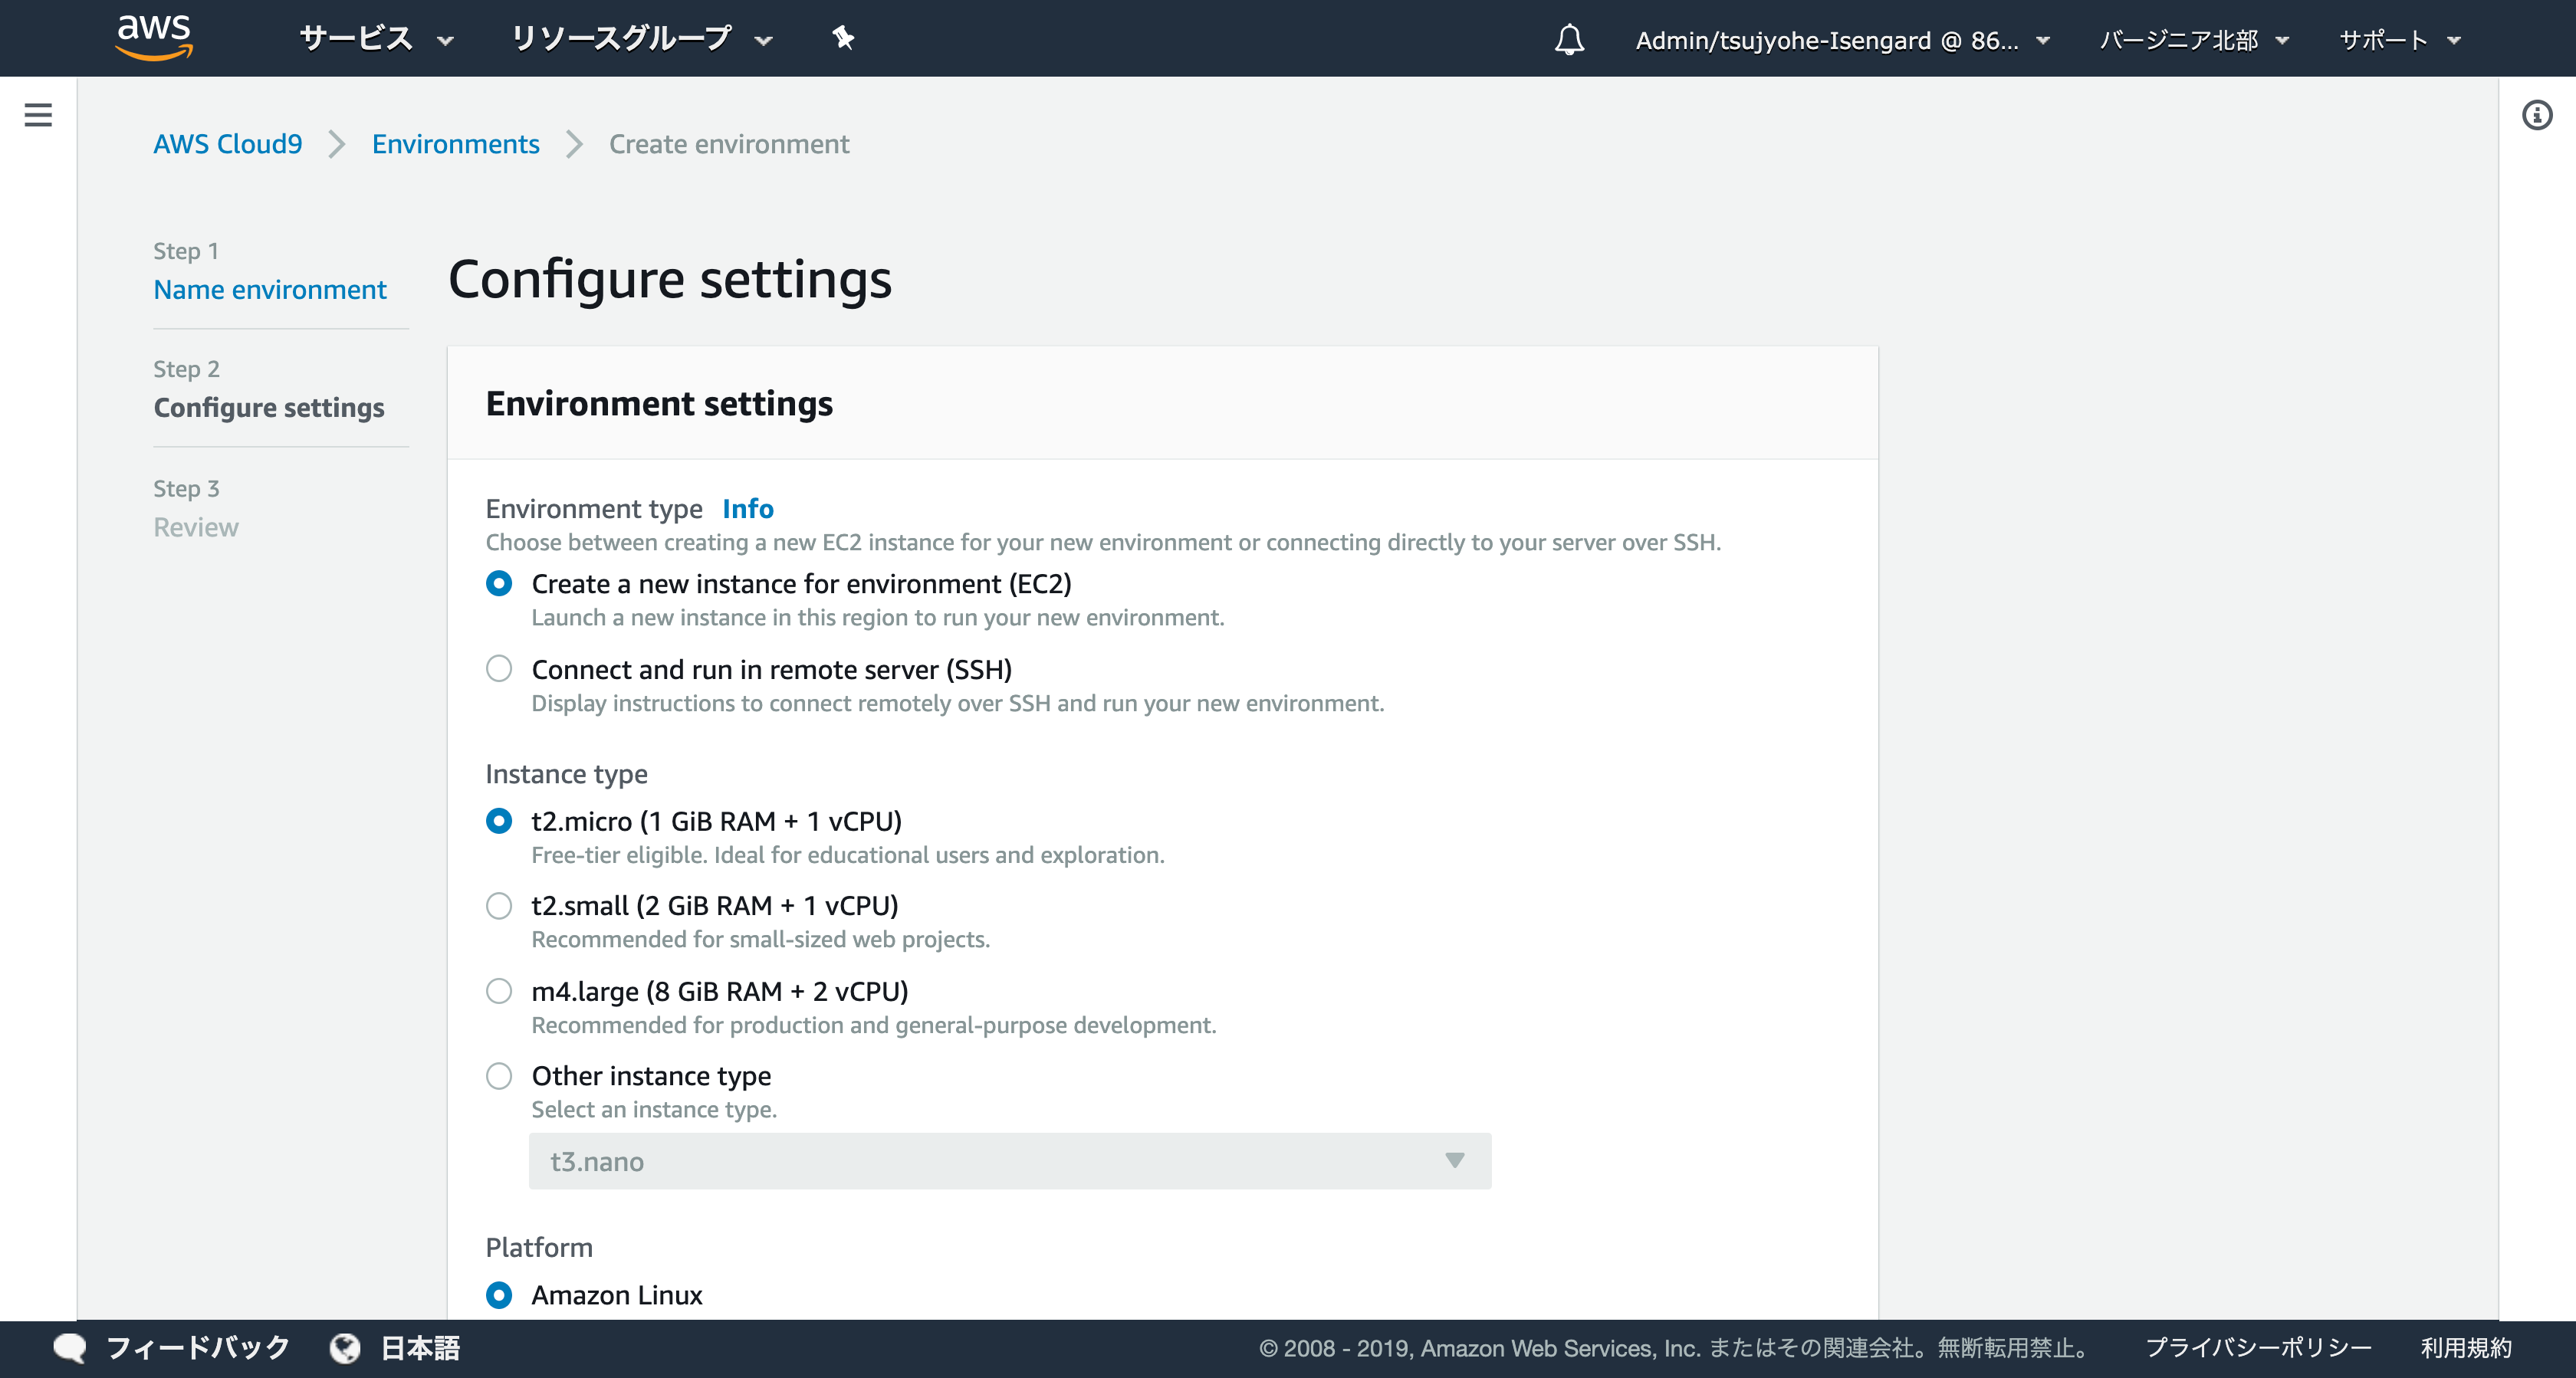The image size is (2576, 1378).
Task: Open the notifications bell icon
Action: click(1569, 40)
